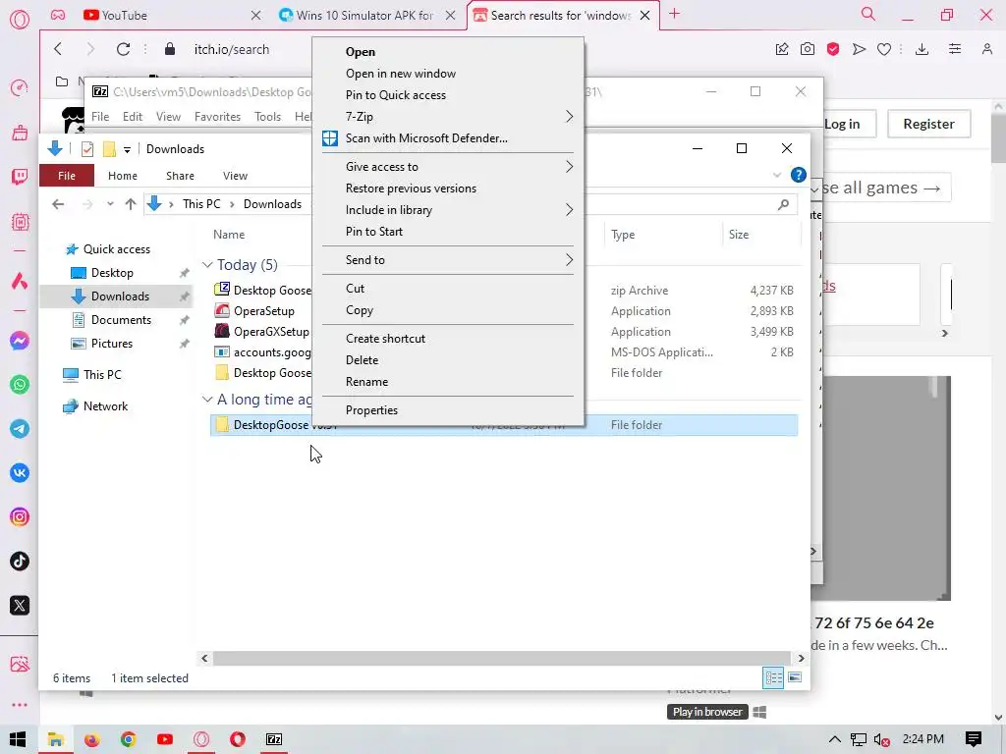Open Opera speed dial sidebar icon
1006x754 pixels.
20,87
